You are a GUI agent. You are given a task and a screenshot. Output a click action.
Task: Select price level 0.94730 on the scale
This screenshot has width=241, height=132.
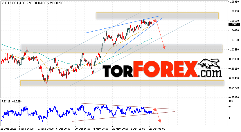pyautogui.click(x=234, y=88)
